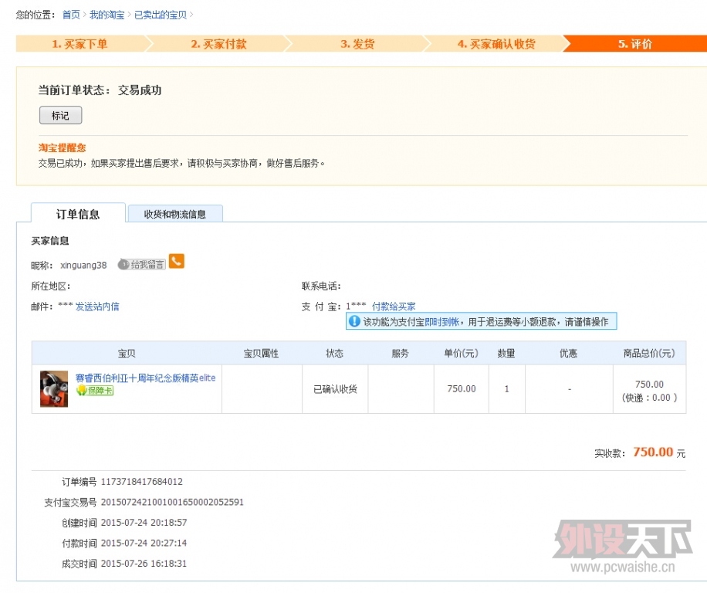This screenshot has height=593, width=707.
Task: Click the 发送站内信 link
Action: tap(97, 307)
